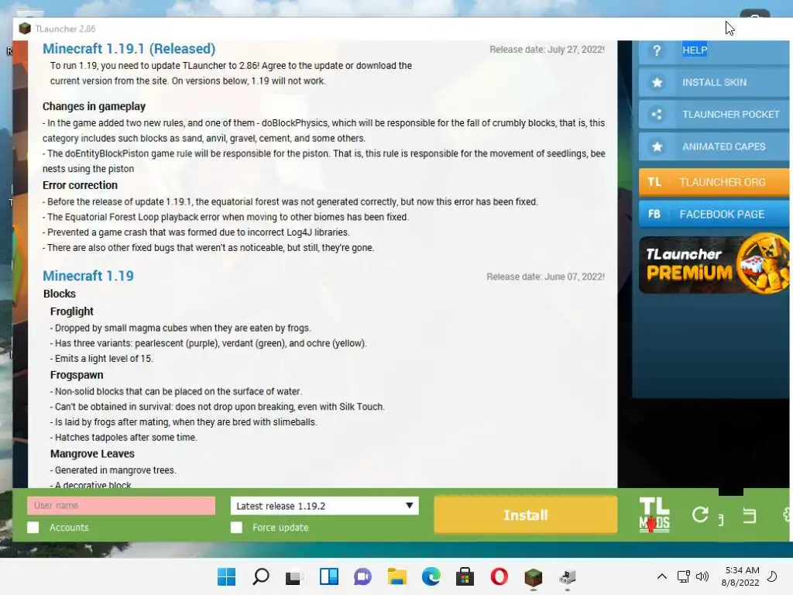
Task: Enable the Force update checkbox
Action: [236, 527]
